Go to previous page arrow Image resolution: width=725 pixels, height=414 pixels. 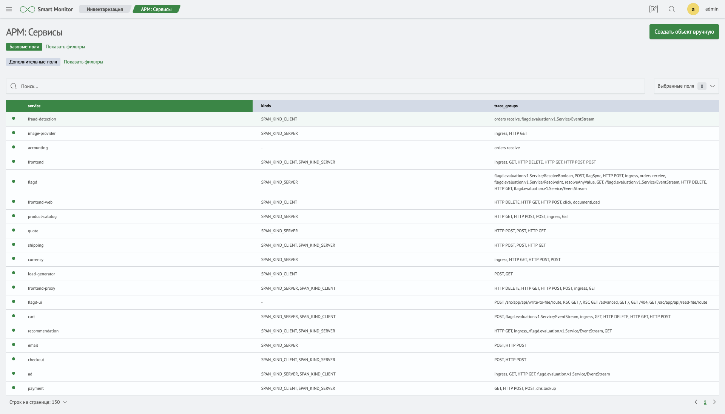(x=696, y=402)
